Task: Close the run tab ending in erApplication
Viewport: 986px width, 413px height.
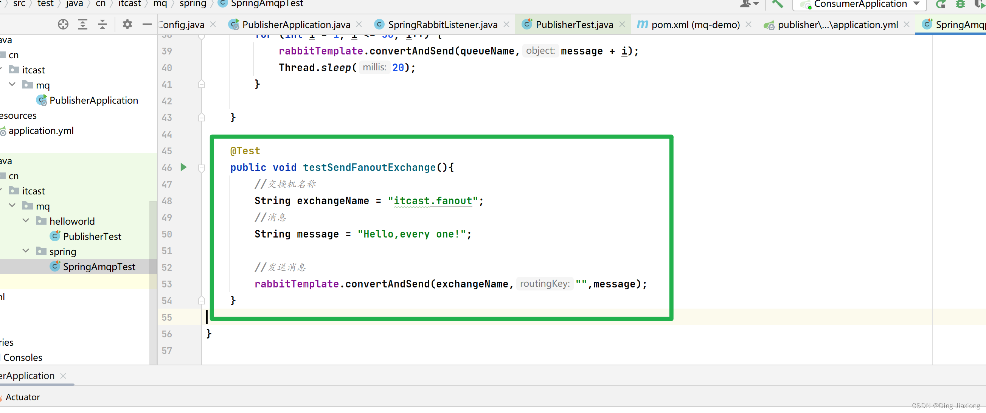Action: point(63,376)
